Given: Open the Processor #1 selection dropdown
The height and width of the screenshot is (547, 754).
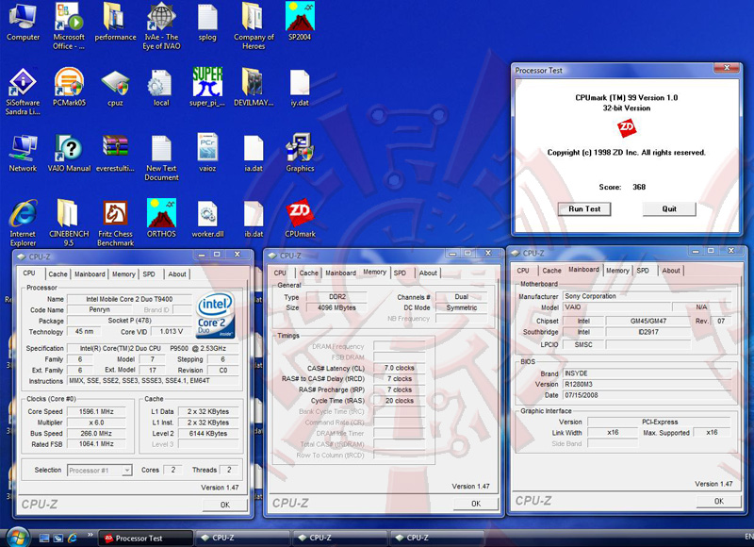Looking at the screenshot, I should [x=99, y=470].
